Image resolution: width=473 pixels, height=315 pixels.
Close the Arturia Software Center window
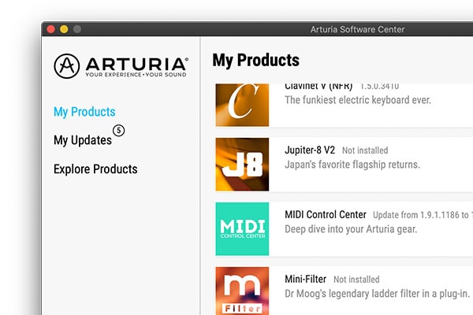tap(51, 29)
